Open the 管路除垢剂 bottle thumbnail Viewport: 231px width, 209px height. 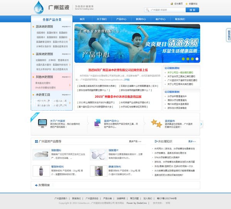42,171
